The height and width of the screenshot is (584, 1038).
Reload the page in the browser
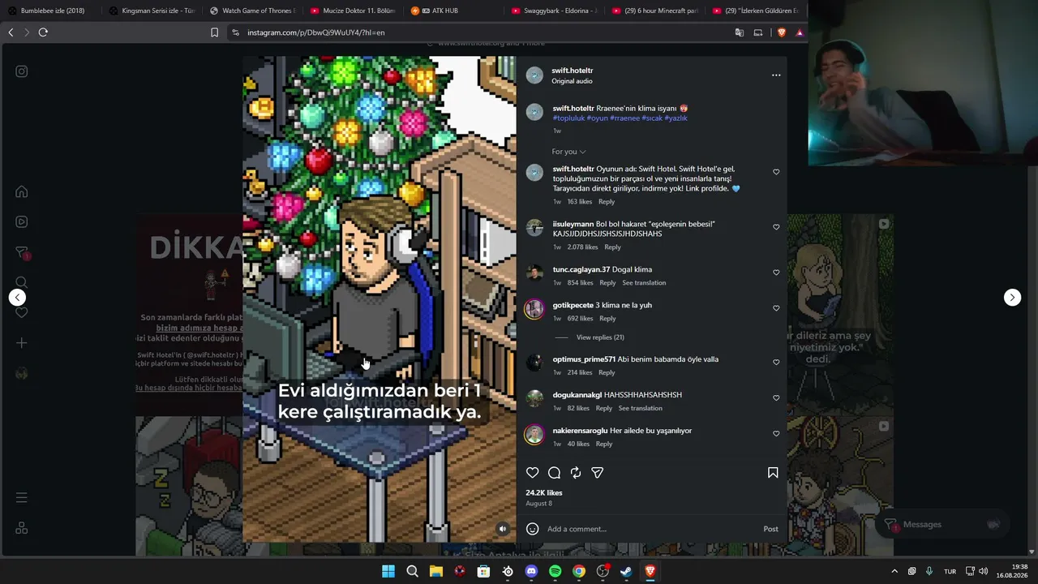pos(43,32)
